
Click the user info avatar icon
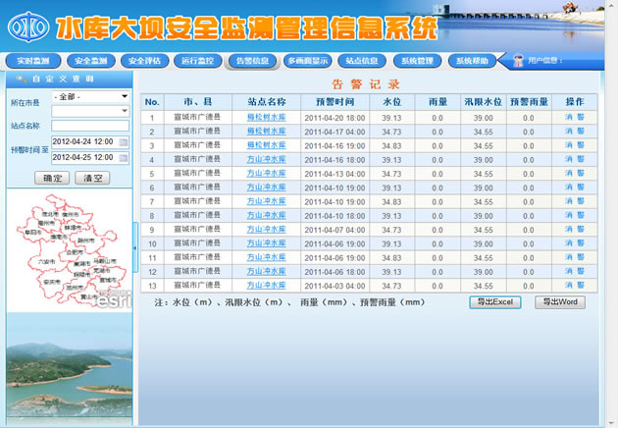tap(518, 61)
